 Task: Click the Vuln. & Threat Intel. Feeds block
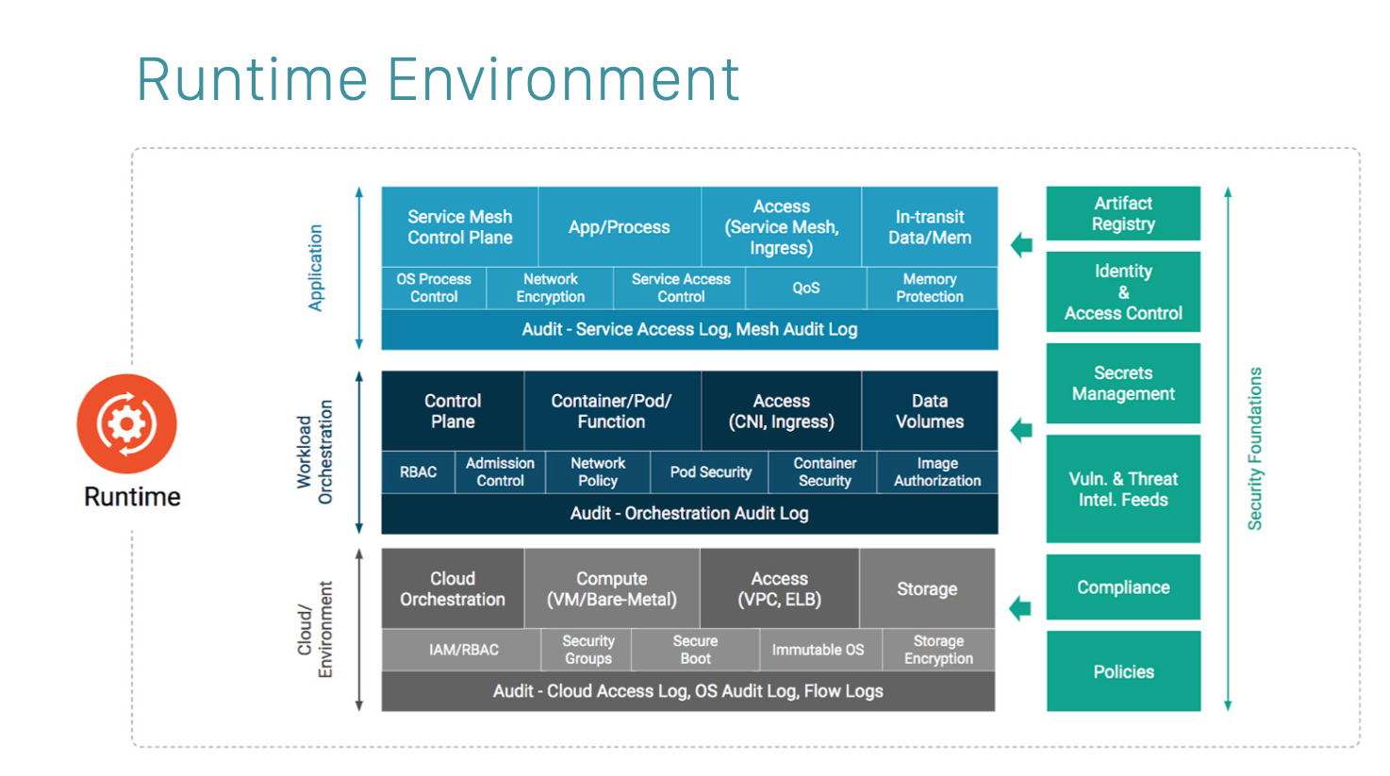click(1122, 488)
